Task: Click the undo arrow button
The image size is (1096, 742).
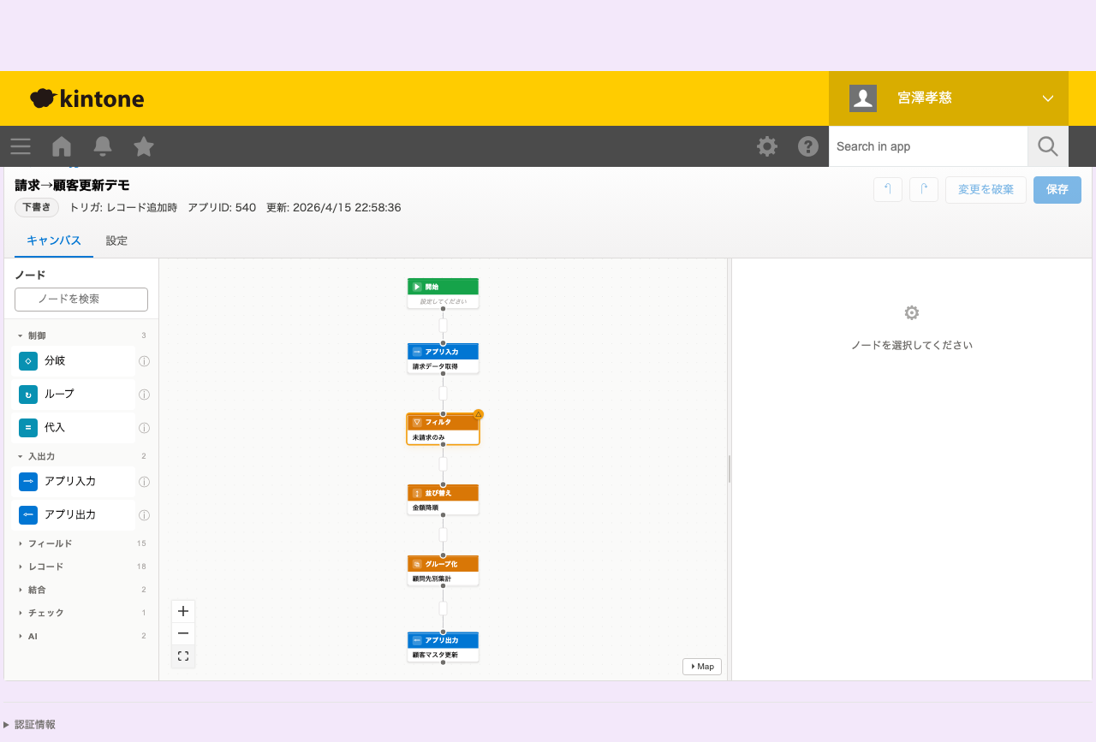Action: 888,189
